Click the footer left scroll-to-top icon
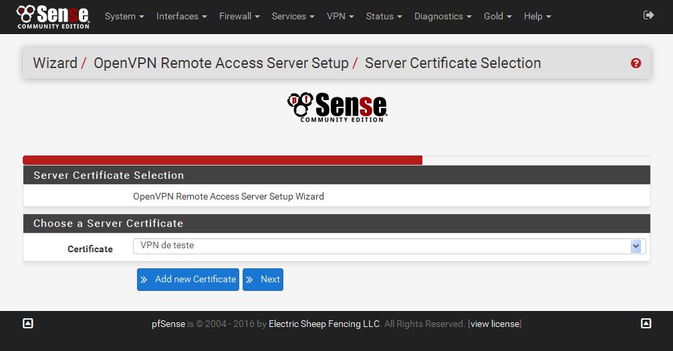This screenshot has width=673, height=351. tap(28, 323)
